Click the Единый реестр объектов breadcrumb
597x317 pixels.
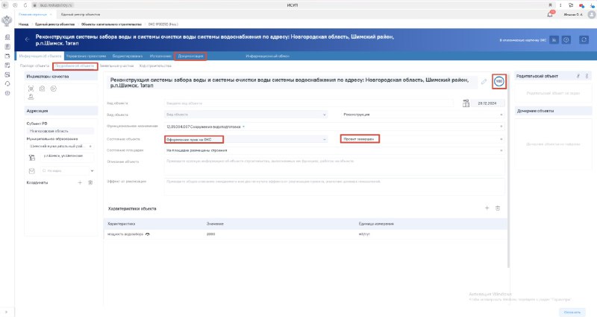pyautogui.click(x=54, y=25)
